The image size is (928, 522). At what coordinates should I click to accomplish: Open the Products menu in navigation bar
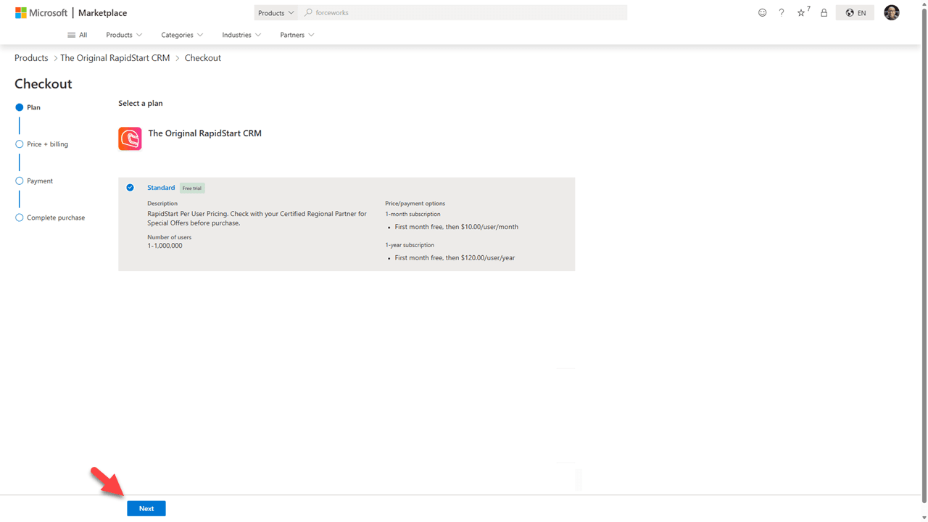tap(124, 35)
